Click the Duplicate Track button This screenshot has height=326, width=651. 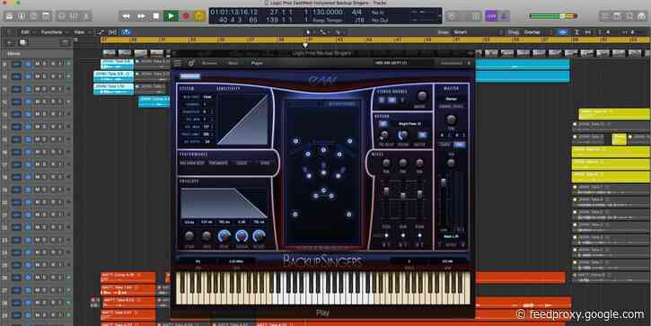point(22,42)
